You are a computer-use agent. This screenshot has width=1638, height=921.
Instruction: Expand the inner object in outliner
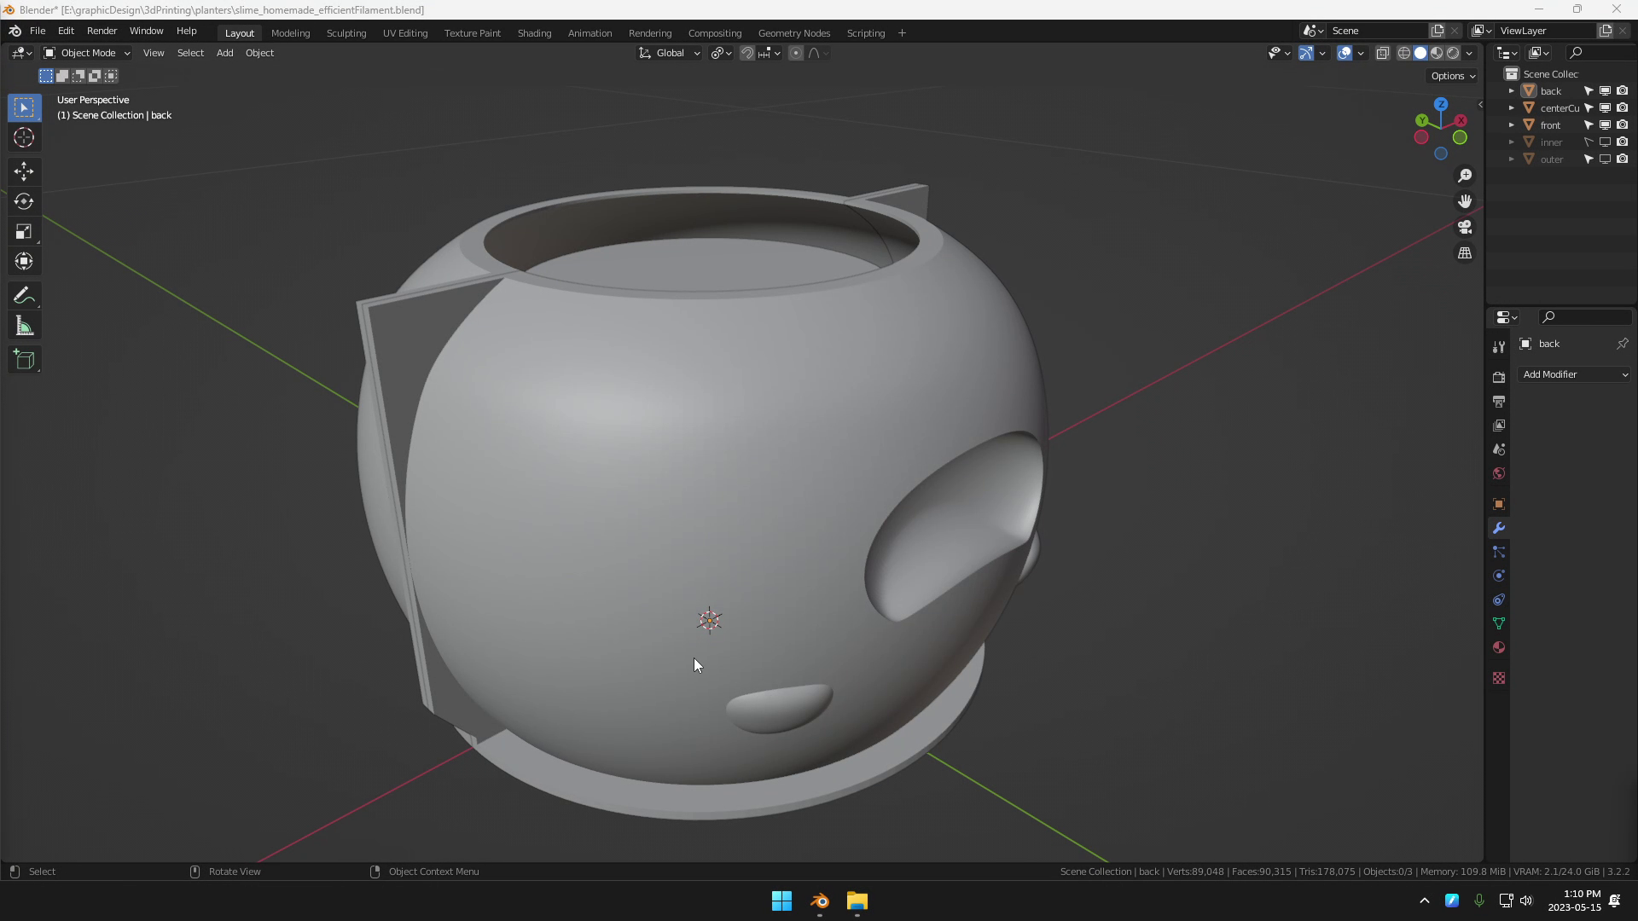(1512, 142)
